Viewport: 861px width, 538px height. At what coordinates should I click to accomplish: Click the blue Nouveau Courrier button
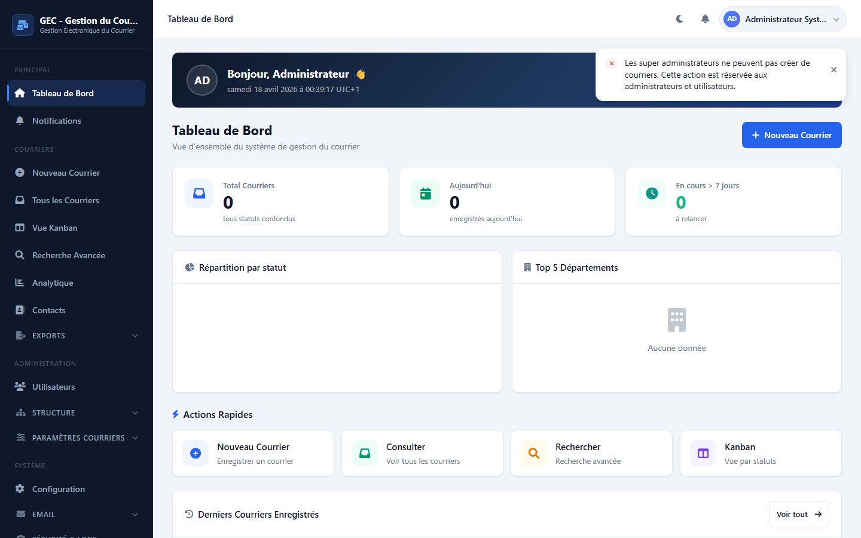click(x=791, y=135)
